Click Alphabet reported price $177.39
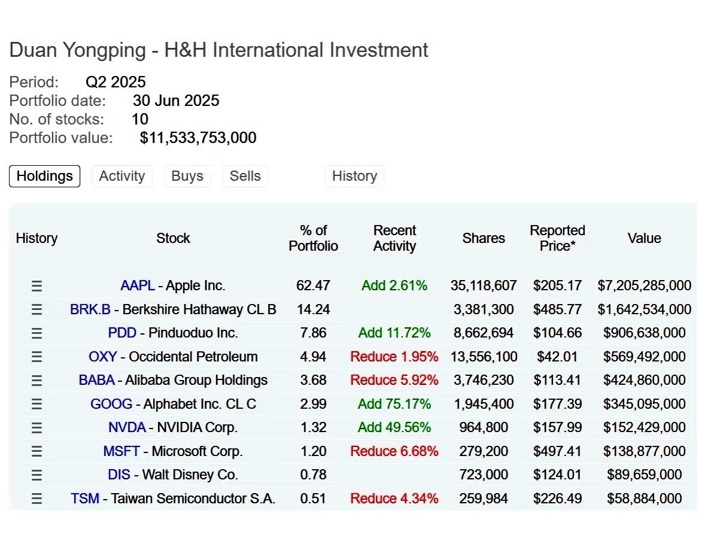 point(558,404)
